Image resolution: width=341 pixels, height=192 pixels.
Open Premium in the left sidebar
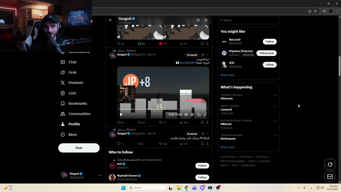(x=72, y=83)
